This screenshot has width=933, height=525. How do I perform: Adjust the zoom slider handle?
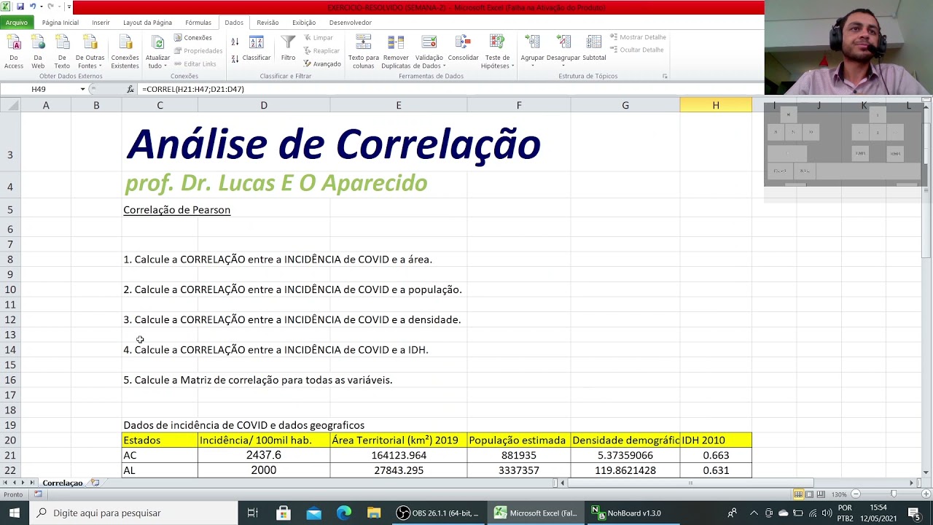click(x=894, y=494)
